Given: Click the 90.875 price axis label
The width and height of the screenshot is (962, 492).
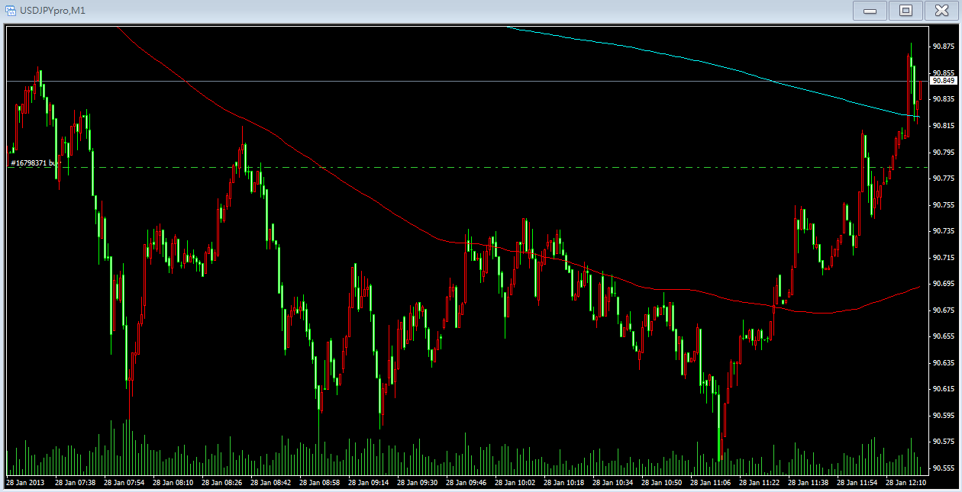Looking at the screenshot, I should (x=944, y=47).
